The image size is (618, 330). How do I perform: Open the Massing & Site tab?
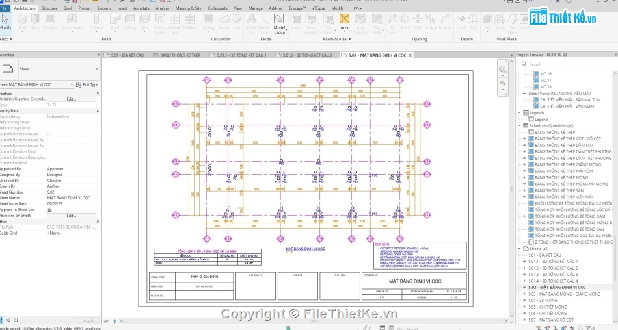[x=188, y=8]
